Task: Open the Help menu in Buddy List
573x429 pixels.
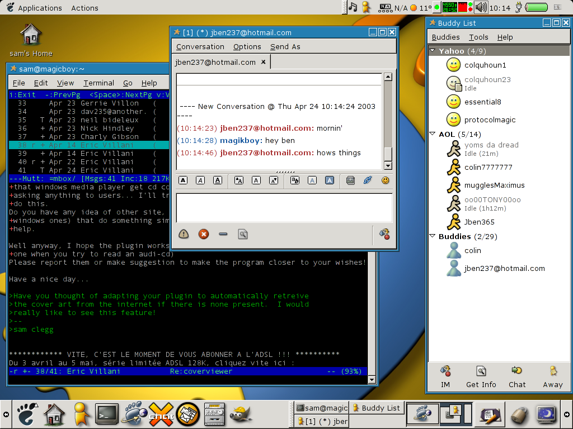Action: tap(505, 37)
